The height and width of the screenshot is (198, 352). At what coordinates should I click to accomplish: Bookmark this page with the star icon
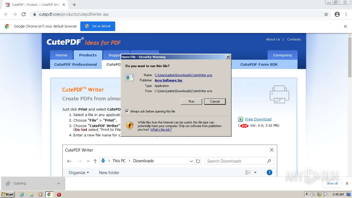326,14
